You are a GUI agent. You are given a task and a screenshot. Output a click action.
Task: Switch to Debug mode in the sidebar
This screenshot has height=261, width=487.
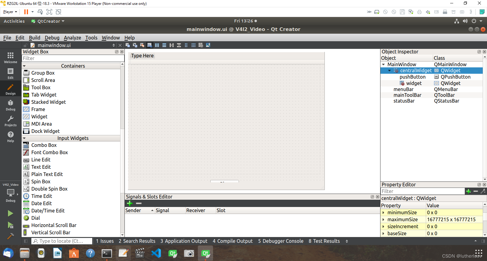(x=11, y=105)
